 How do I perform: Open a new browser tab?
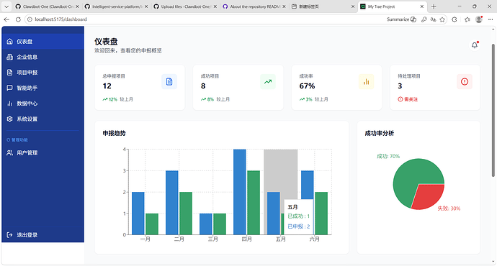pos(434,6)
